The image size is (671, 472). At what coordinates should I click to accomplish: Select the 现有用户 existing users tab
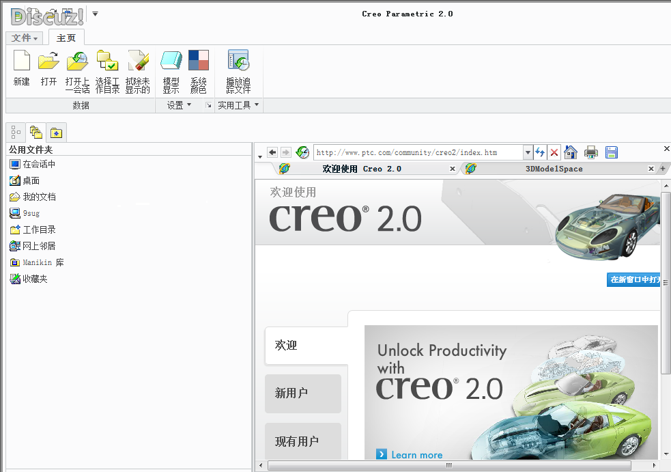pos(302,441)
